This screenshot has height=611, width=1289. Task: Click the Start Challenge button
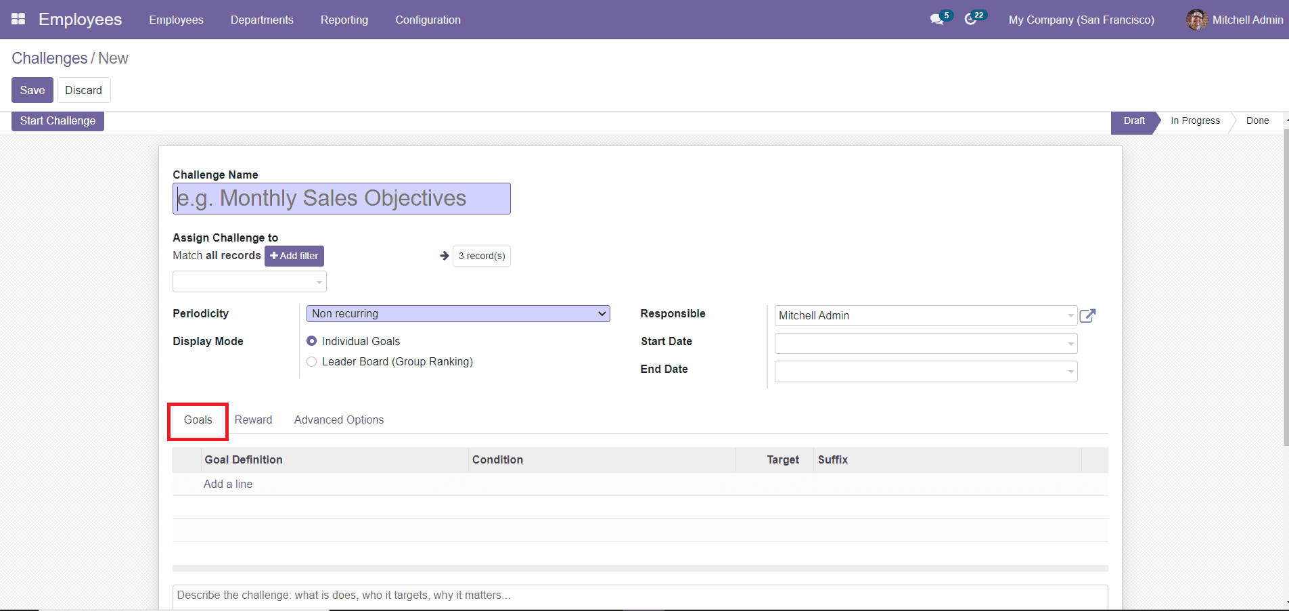click(x=58, y=120)
